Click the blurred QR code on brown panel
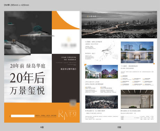This screenshot has width=160, height=131. pyautogui.click(x=73, y=102)
